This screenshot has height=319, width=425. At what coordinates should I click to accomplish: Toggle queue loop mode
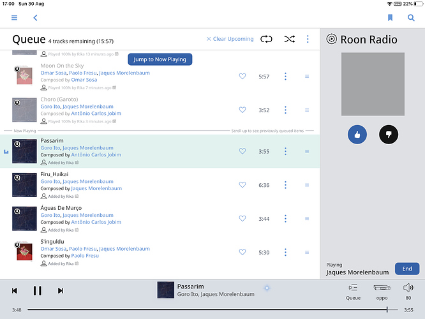click(266, 39)
